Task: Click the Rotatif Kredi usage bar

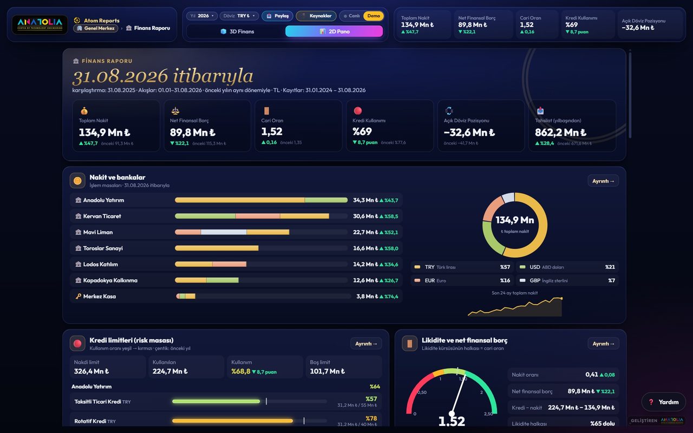Action: click(x=250, y=421)
